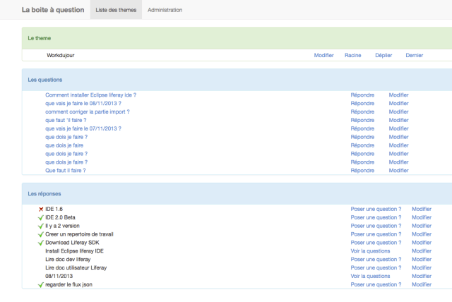The height and width of the screenshot is (302, 452).
Task: Open question Comment installer Eclipse liferay ide ?
Action: click(x=90, y=95)
